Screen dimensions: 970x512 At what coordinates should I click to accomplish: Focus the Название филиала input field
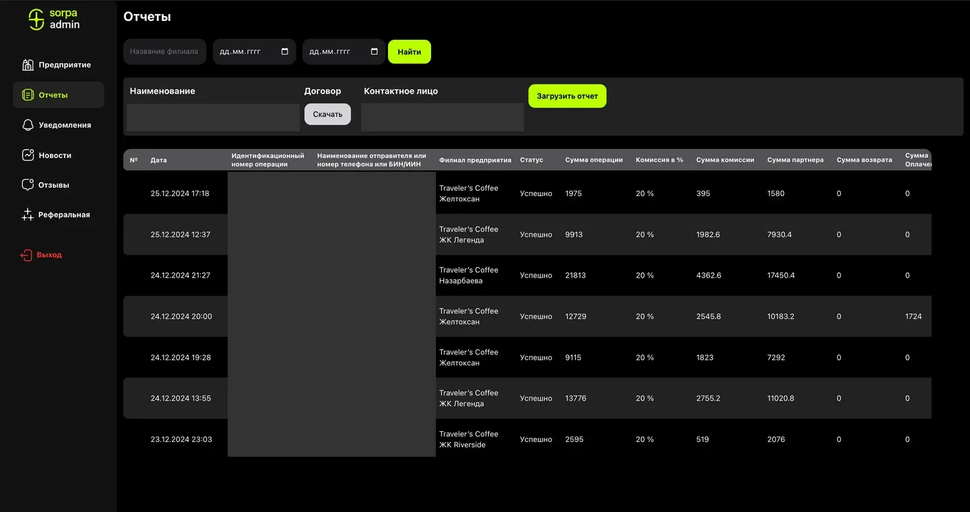165,52
